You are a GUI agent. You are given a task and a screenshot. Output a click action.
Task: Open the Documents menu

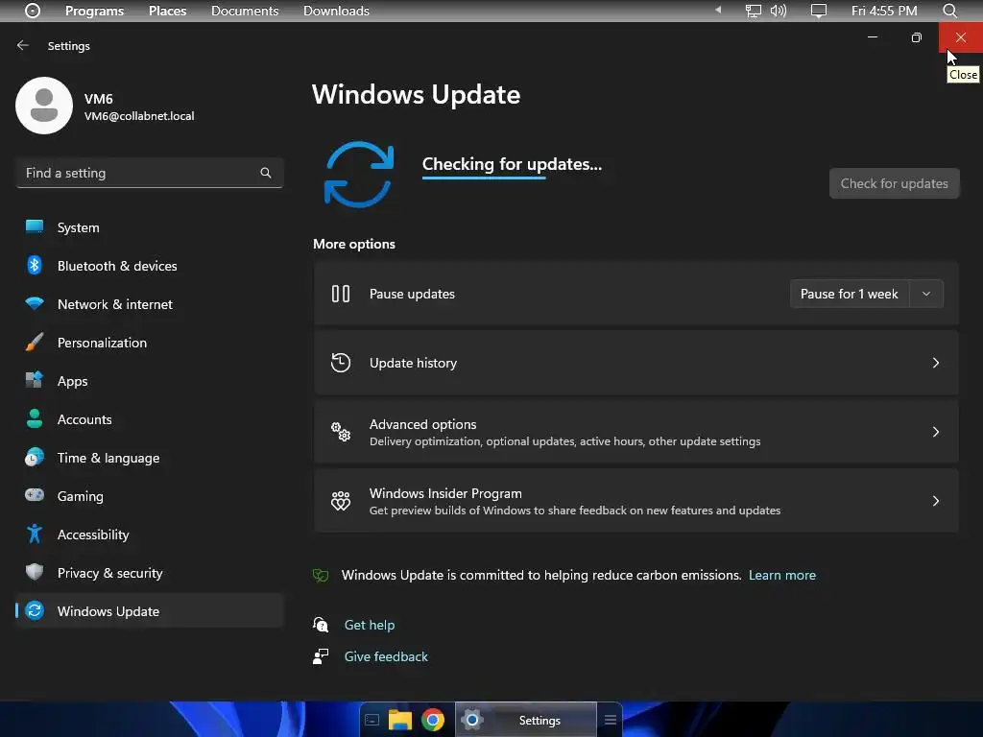(245, 11)
